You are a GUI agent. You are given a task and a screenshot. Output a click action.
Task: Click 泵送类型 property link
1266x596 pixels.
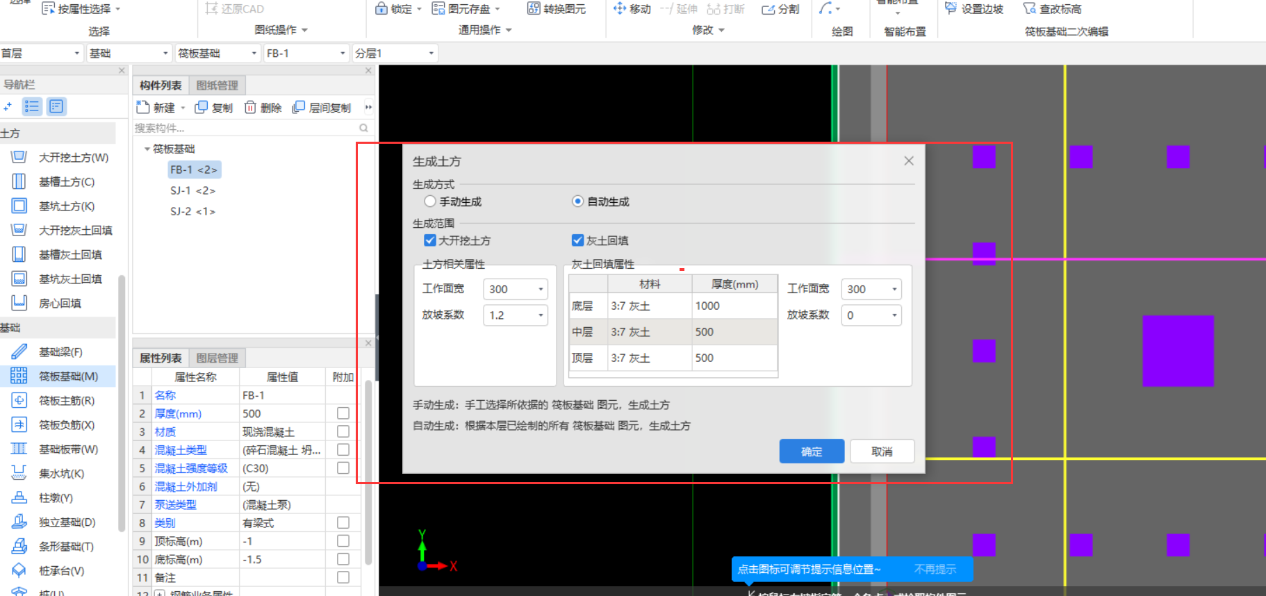click(175, 505)
